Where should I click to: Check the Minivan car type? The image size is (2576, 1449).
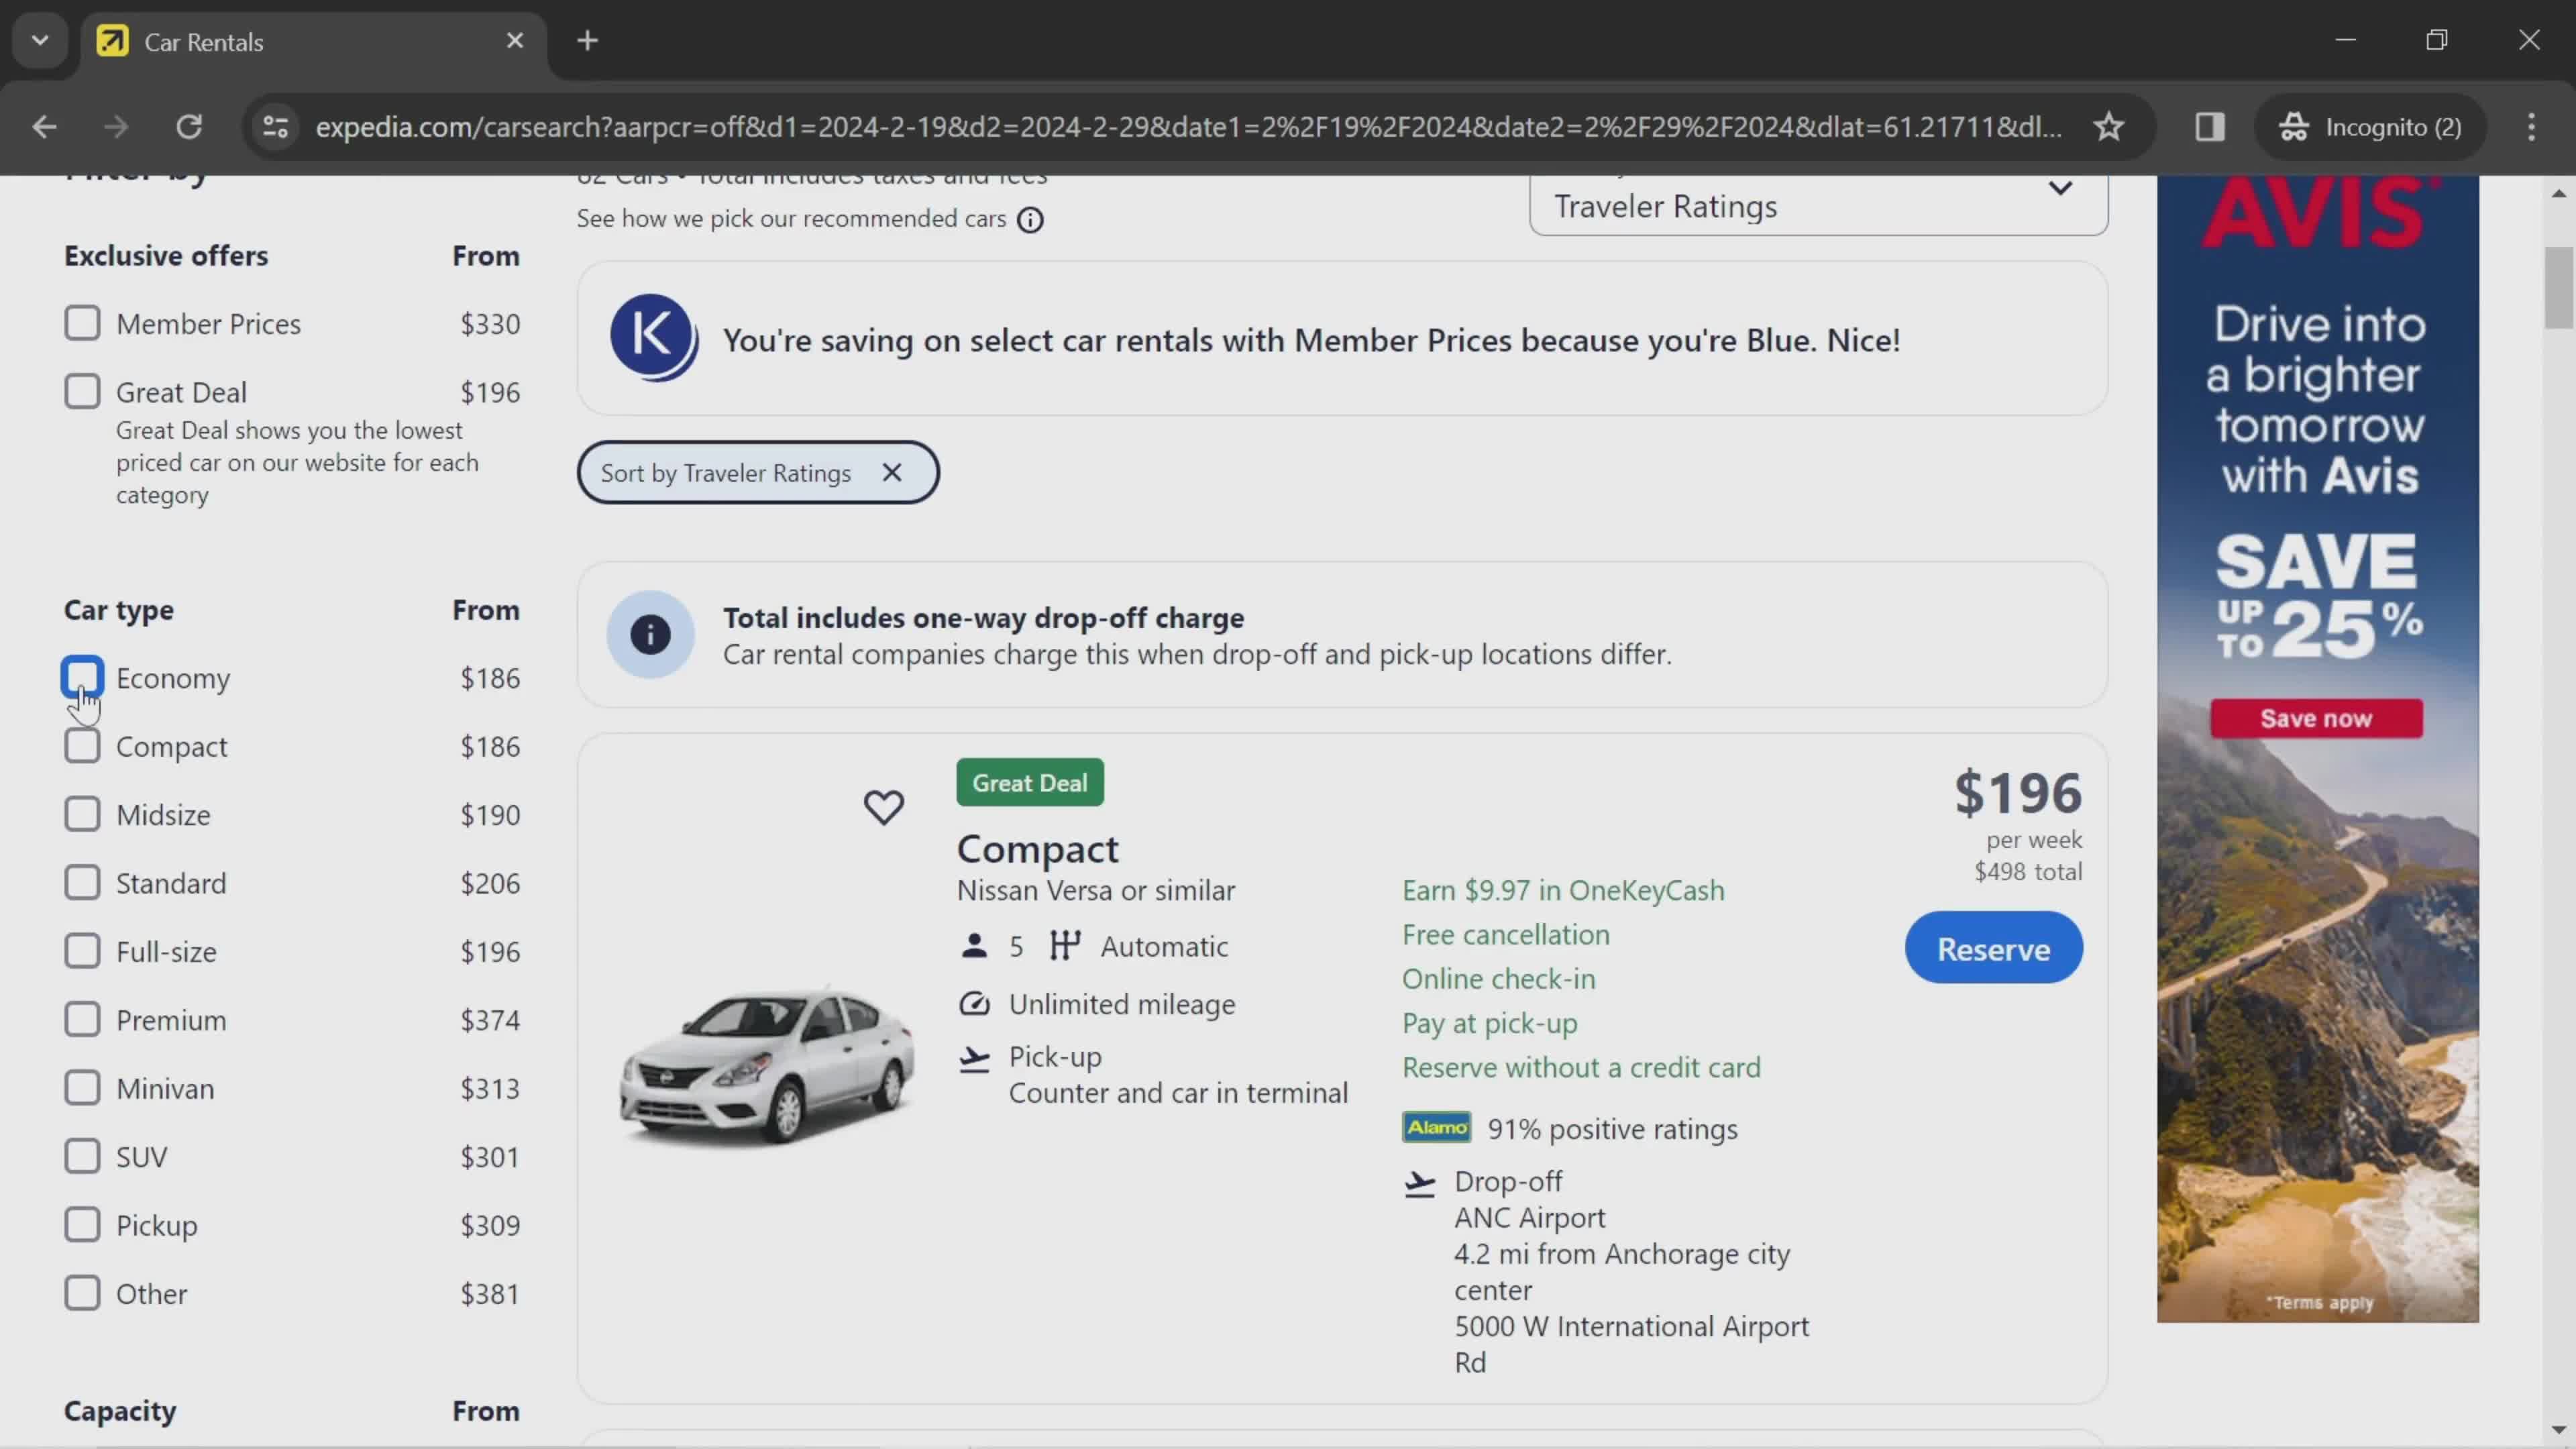click(x=82, y=1087)
